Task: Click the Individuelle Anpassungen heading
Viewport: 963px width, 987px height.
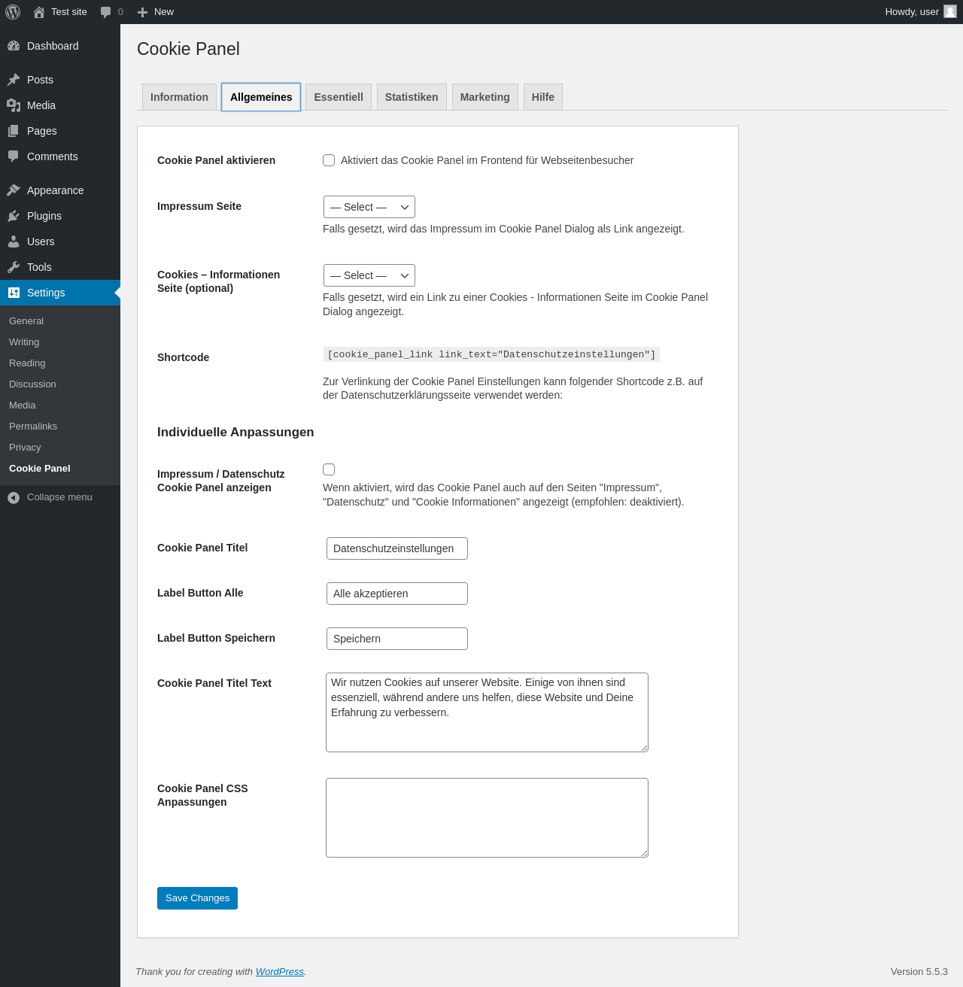Action: coord(235,432)
